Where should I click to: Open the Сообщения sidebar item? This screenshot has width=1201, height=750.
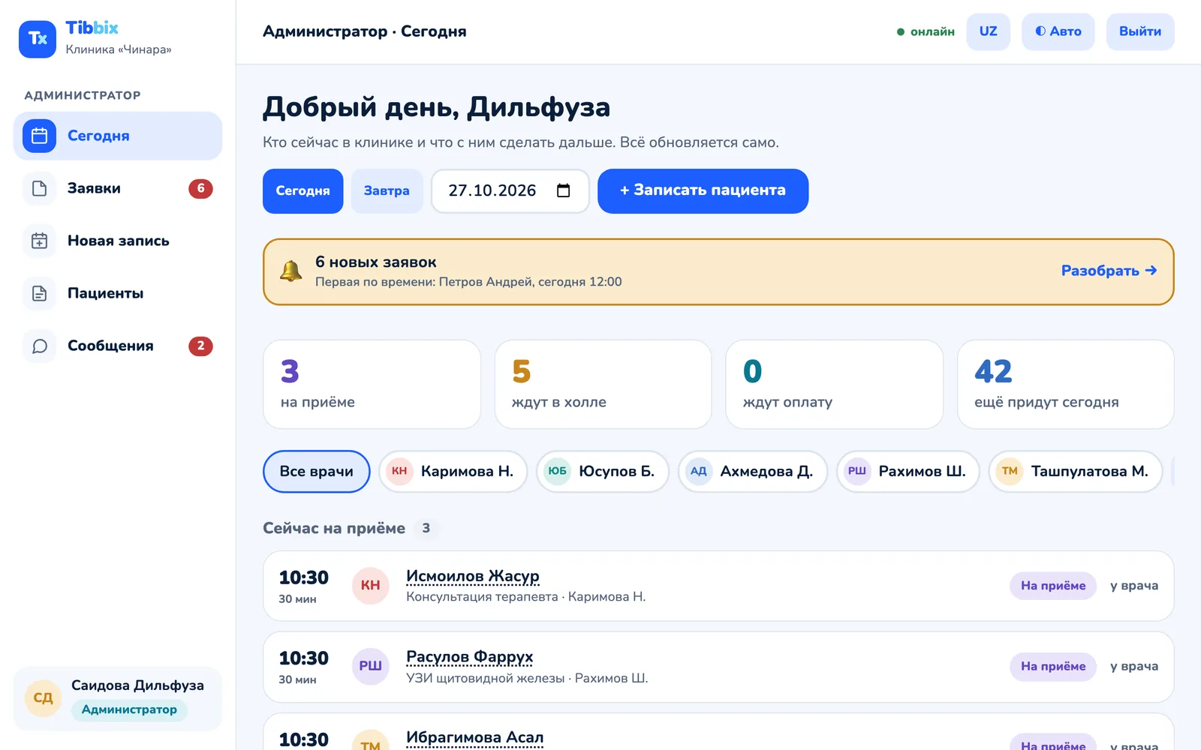click(118, 346)
